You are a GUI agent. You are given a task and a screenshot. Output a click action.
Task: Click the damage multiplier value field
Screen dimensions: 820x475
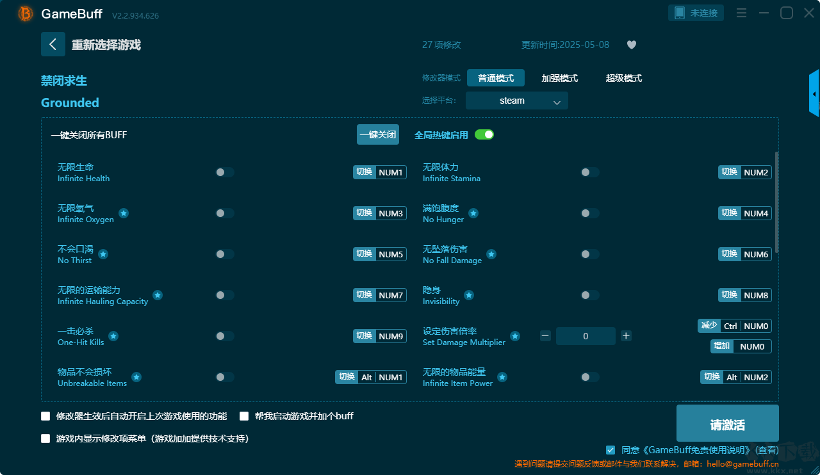586,336
